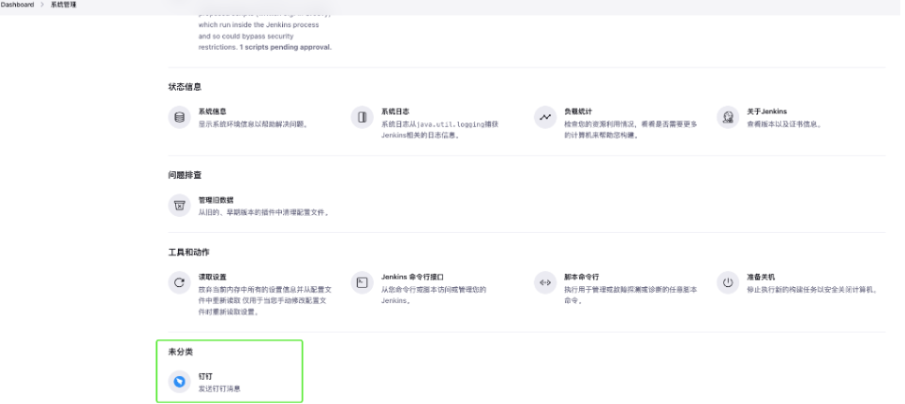Click the 问题排查 section heading
905x404 pixels.
click(x=185, y=175)
